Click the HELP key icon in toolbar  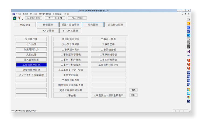(x=19, y=18)
